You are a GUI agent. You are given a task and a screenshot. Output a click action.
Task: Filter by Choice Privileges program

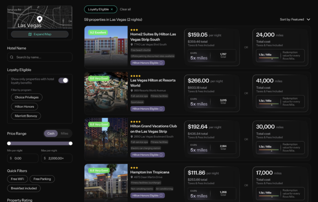(27, 97)
